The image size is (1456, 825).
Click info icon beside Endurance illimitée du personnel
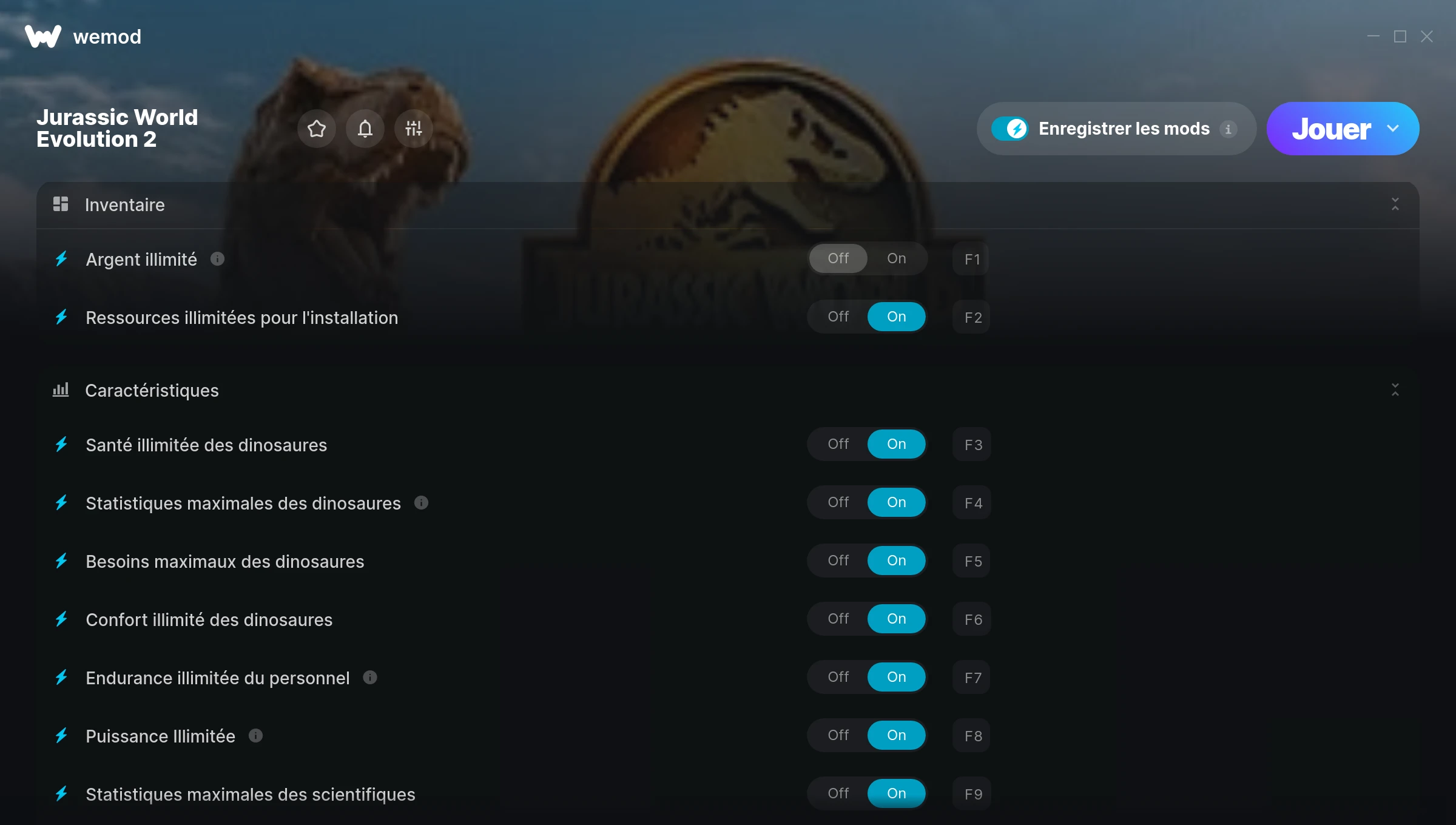pyautogui.click(x=370, y=678)
